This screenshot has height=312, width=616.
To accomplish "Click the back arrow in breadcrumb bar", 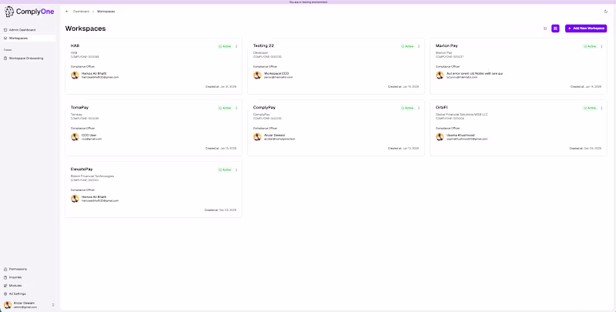I will click(67, 12).
